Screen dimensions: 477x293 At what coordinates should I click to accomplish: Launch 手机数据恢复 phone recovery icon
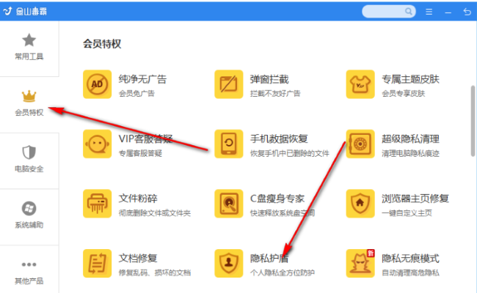click(228, 144)
